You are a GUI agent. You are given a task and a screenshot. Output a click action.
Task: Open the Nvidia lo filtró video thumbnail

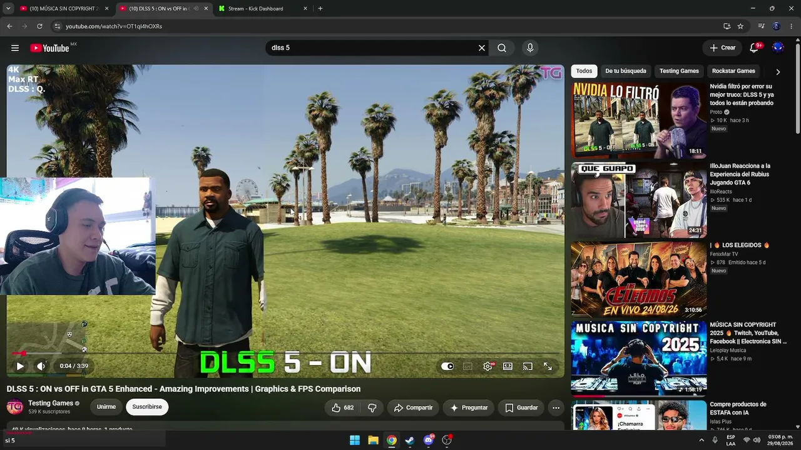639,120
